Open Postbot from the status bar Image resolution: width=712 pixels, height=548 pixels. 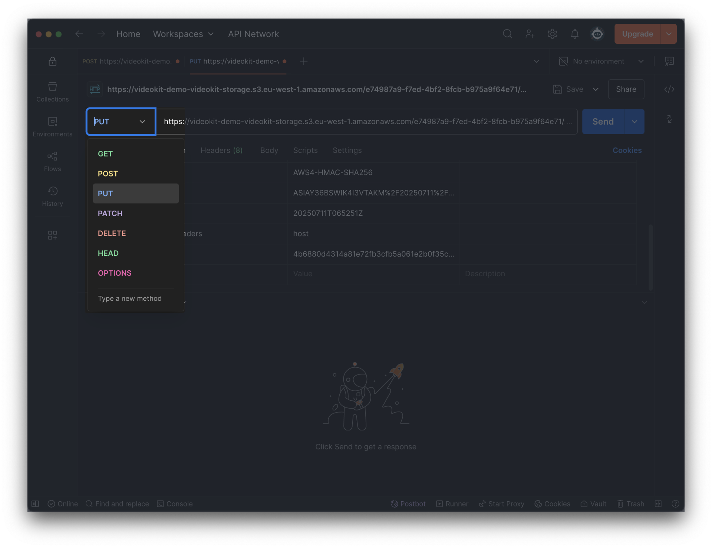[408, 504]
